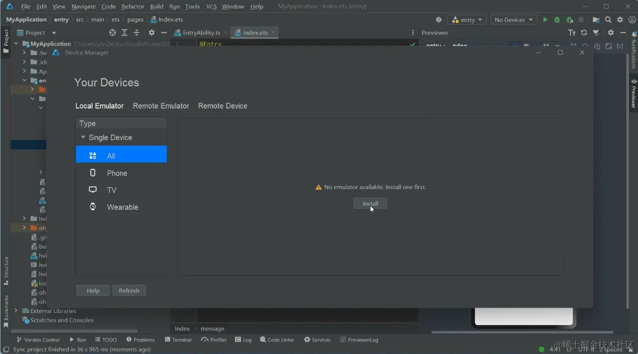Select the Wearable device type

tap(121, 207)
